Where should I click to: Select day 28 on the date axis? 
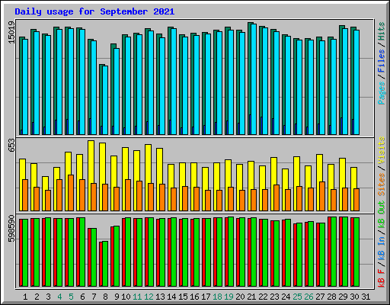[331, 297]
